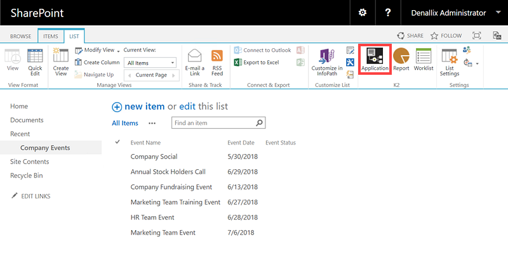Go to Home in left navigation

pyautogui.click(x=19, y=106)
